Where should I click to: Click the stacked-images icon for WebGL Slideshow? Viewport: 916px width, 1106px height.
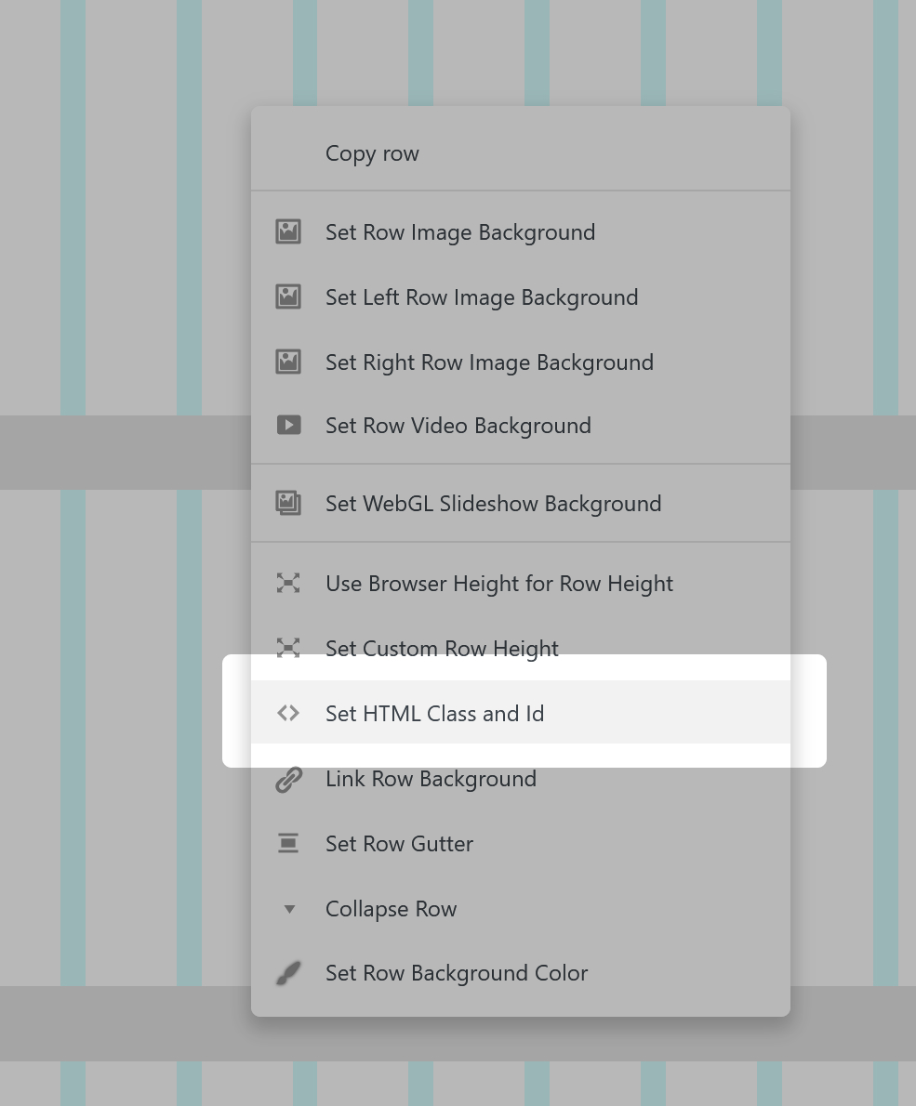288,504
